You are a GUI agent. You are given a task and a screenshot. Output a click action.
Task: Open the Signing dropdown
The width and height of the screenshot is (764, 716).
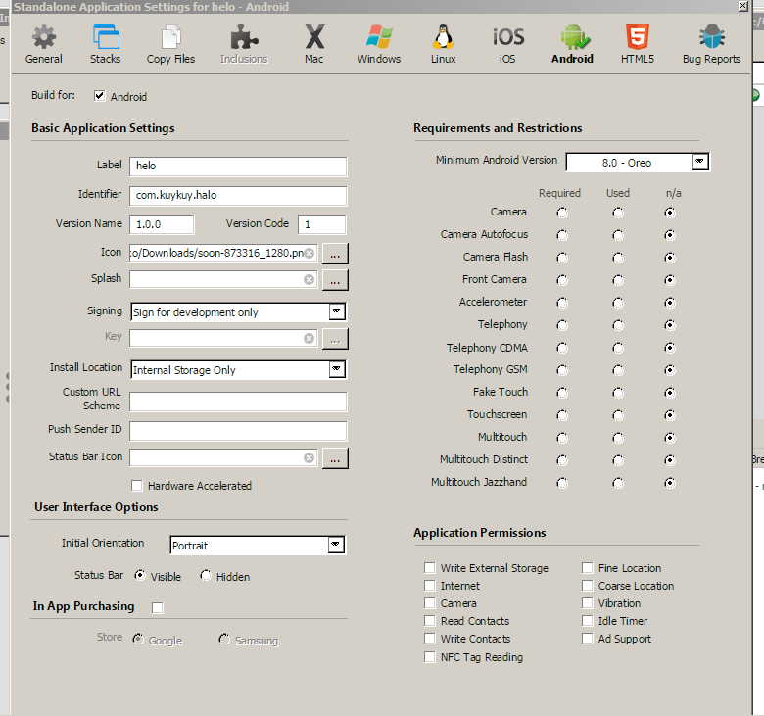click(x=336, y=311)
